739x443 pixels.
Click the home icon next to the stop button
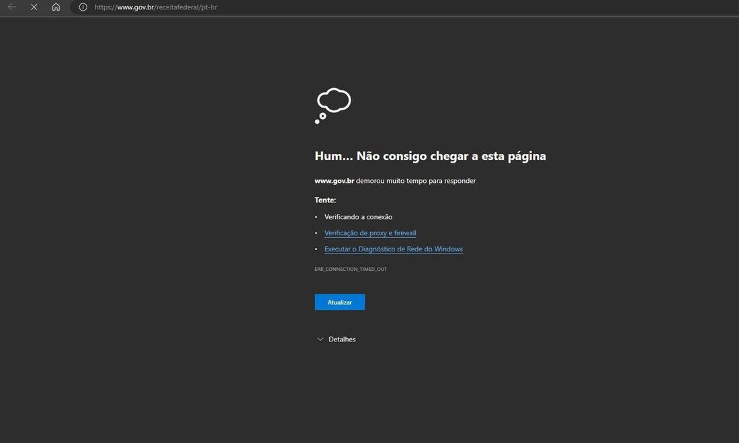(x=56, y=7)
